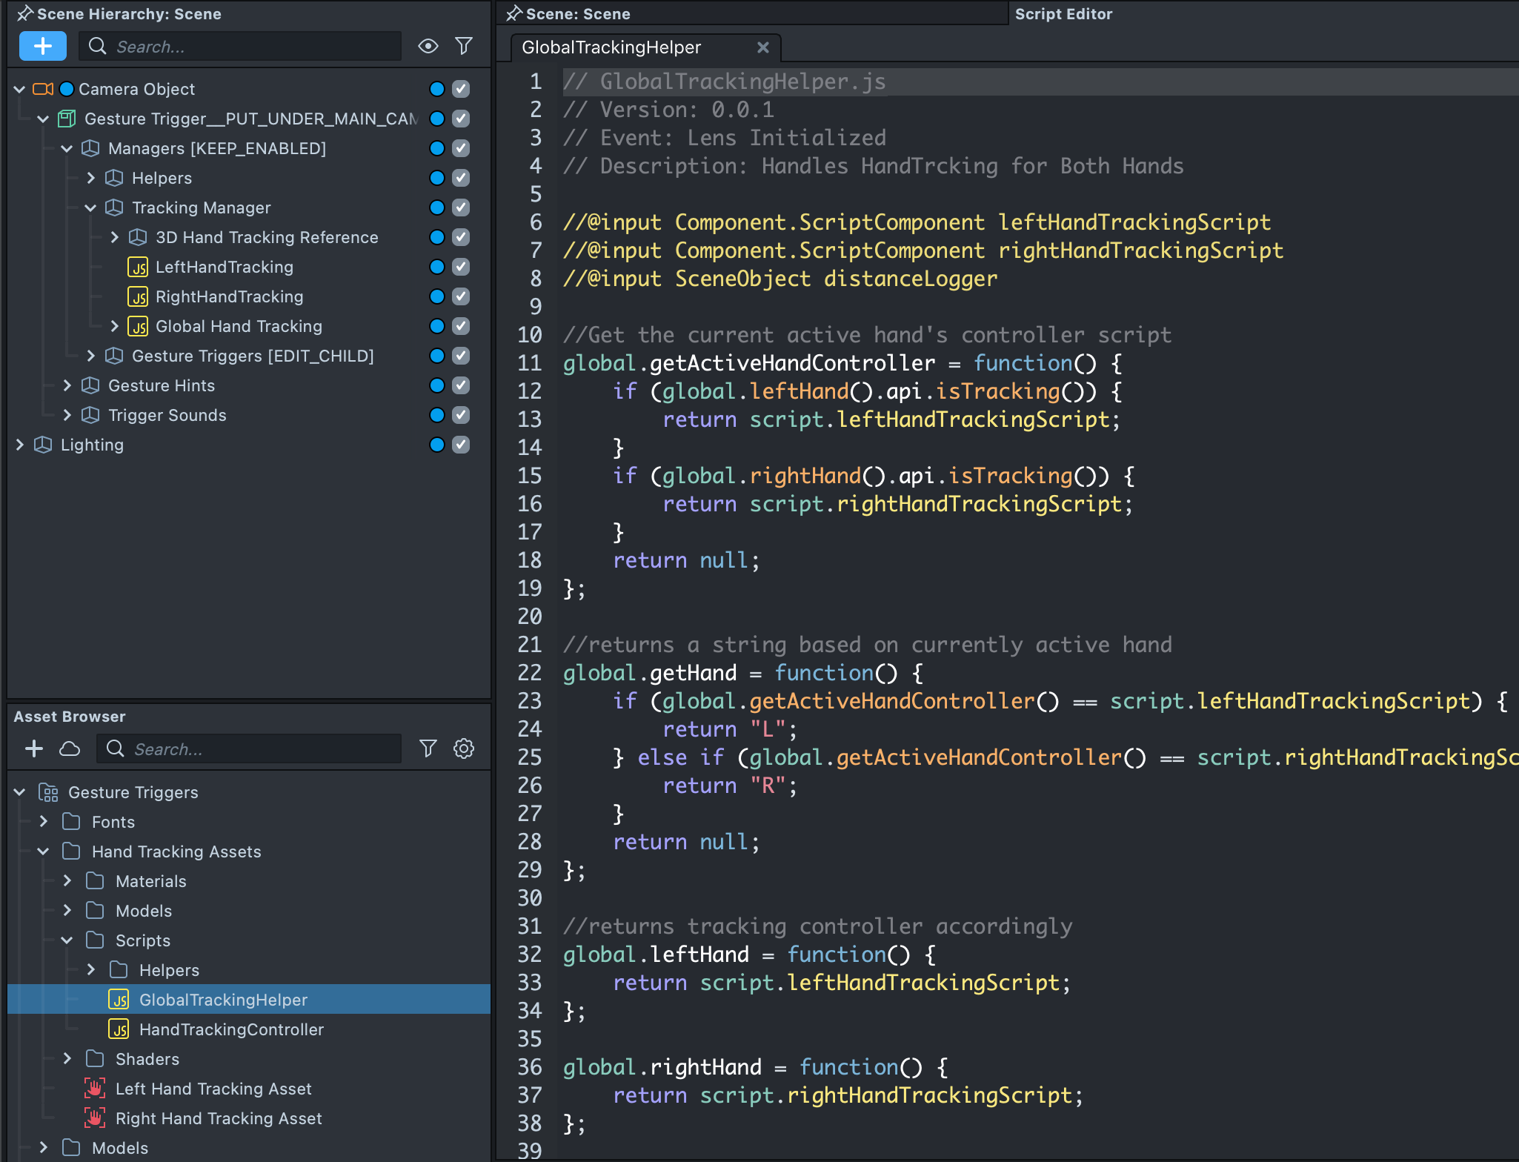Collapse the Scripts folder in Asset Browser

coord(67,940)
